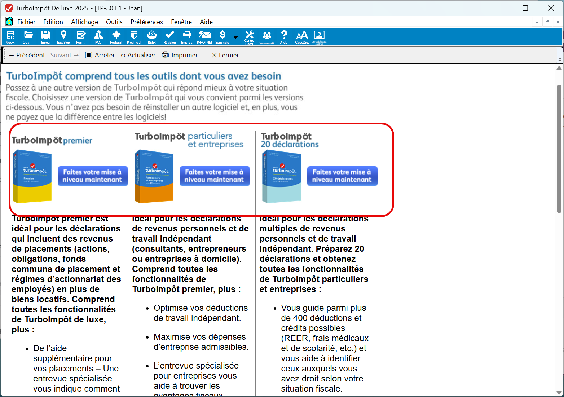The height and width of the screenshot is (397, 564).
Task: Click the 20 déclarations light-blue box image
Action: point(282,176)
